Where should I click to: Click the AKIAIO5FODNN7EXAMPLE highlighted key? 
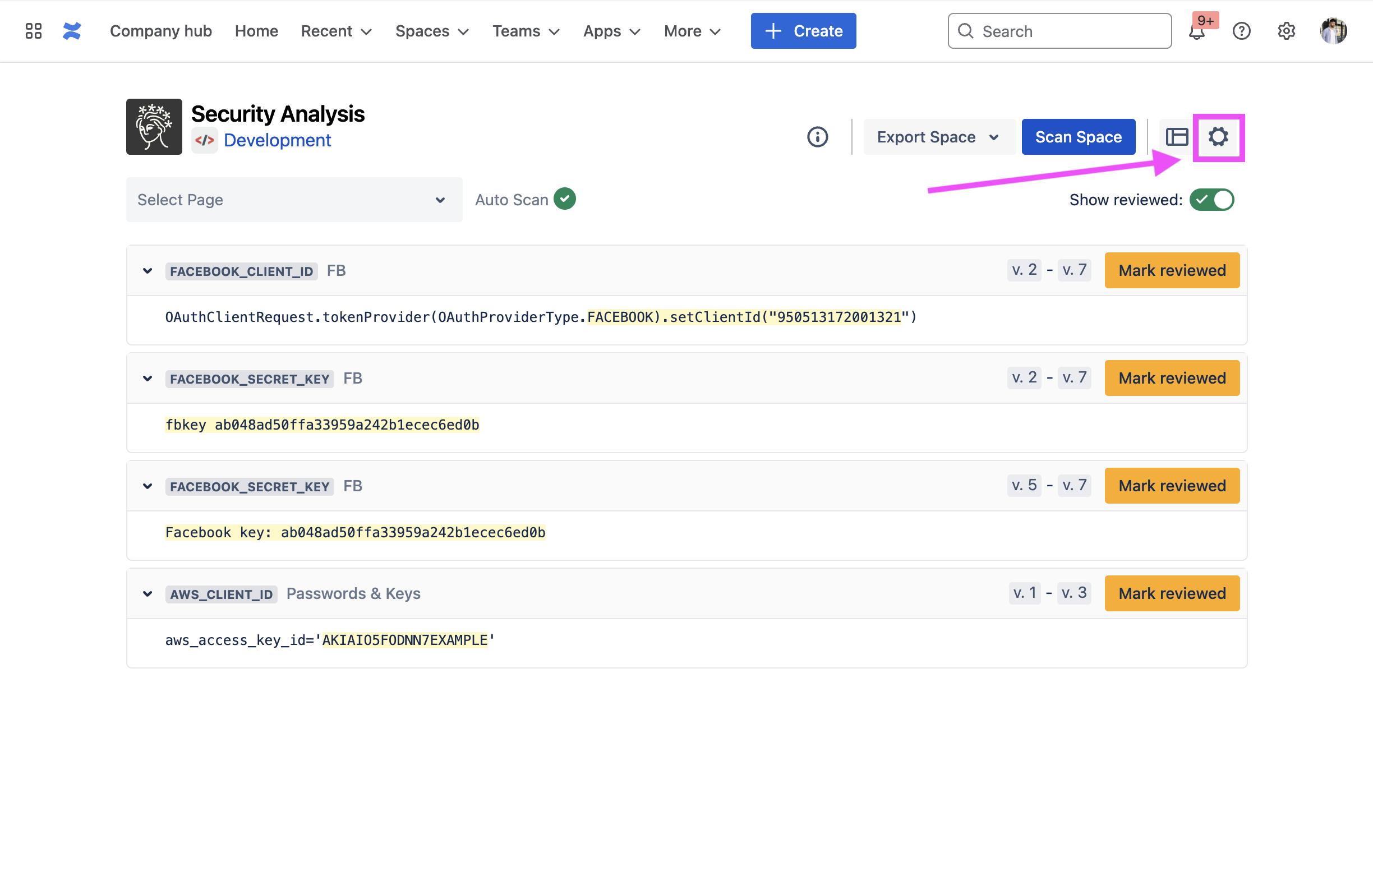(405, 640)
